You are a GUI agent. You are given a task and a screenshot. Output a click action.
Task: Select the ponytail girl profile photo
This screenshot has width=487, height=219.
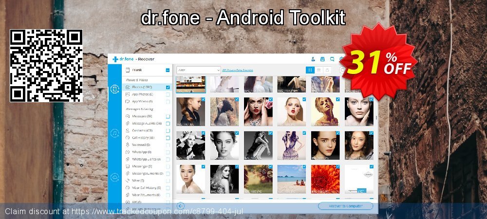pos(191,111)
